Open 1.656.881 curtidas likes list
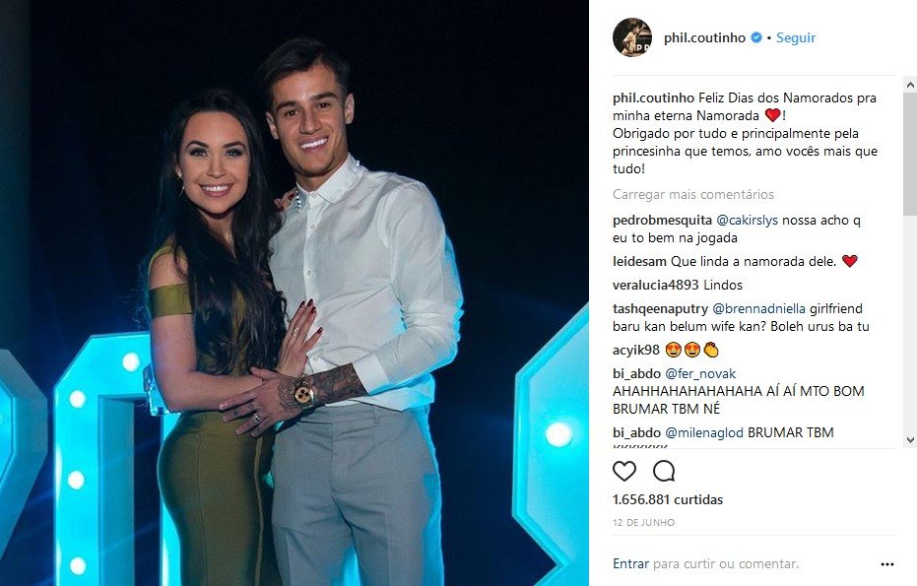 [x=667, y=499]
